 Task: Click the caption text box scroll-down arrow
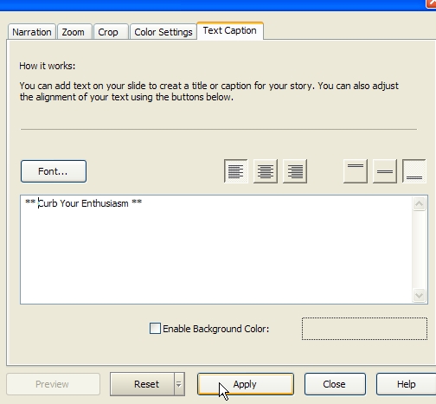point(419,295)
